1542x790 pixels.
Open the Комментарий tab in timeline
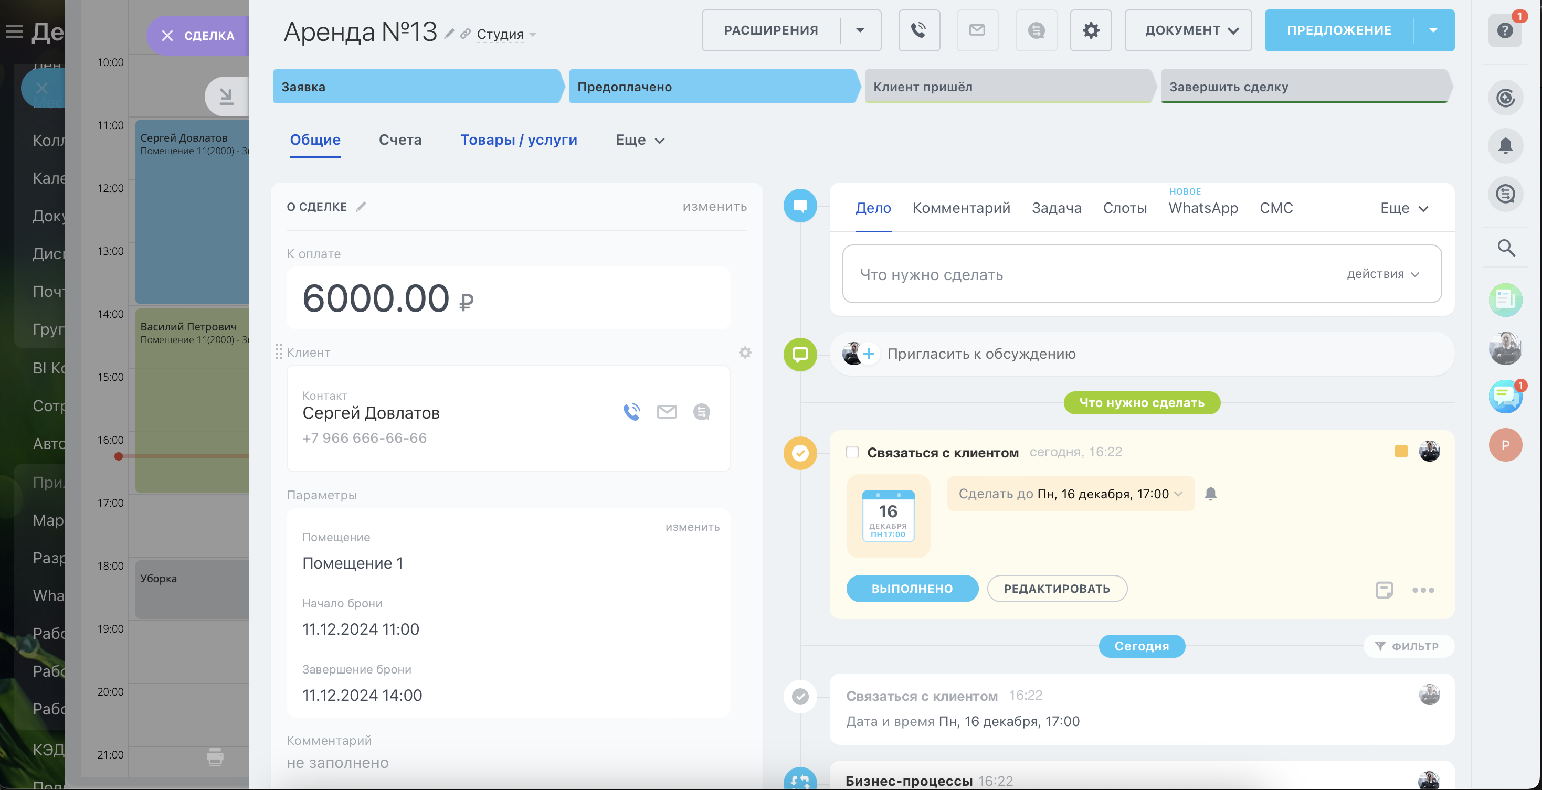point(961,208)
